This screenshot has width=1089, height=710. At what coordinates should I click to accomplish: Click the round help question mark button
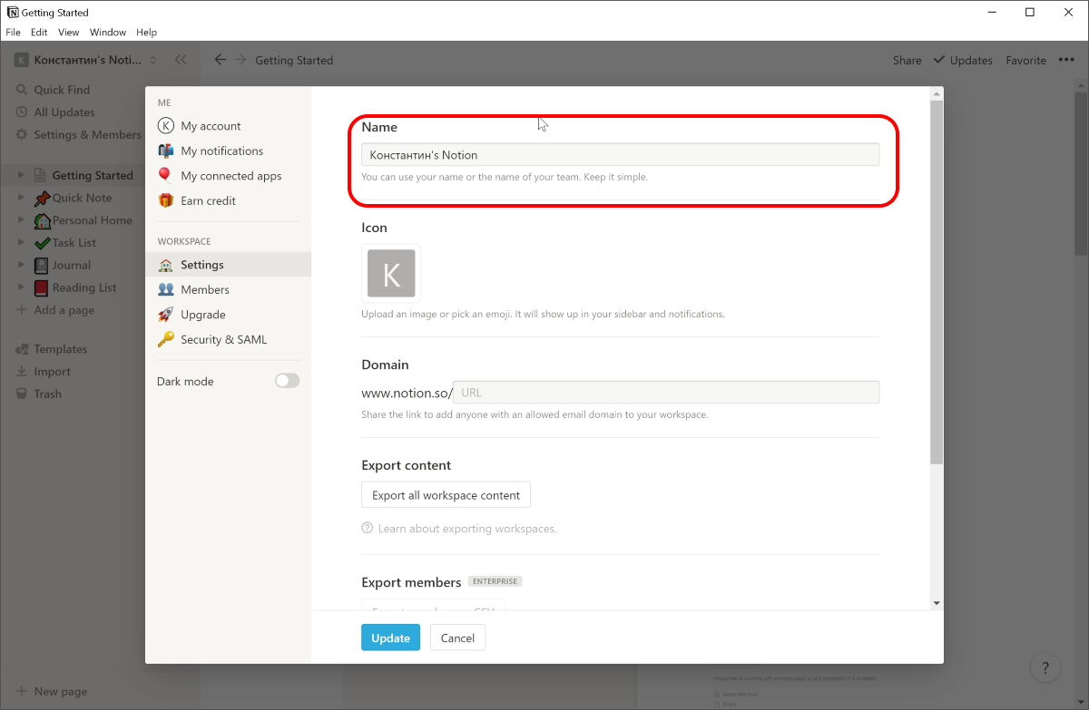tap(1045, 668)
